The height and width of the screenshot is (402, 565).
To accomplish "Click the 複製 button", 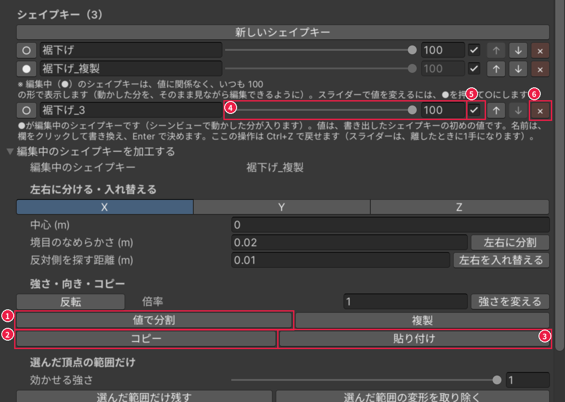I will click(x=422, y=320).
